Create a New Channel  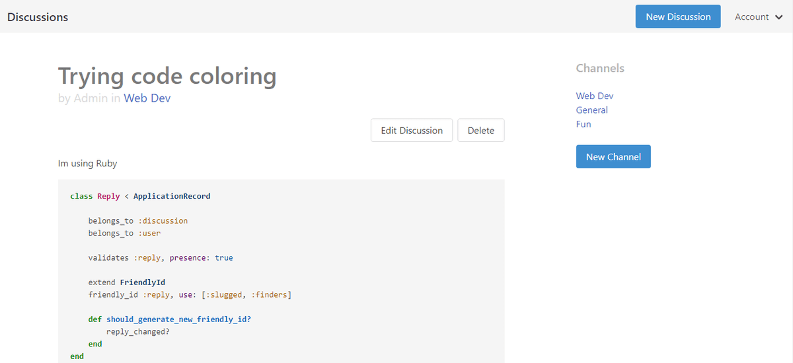613,156
